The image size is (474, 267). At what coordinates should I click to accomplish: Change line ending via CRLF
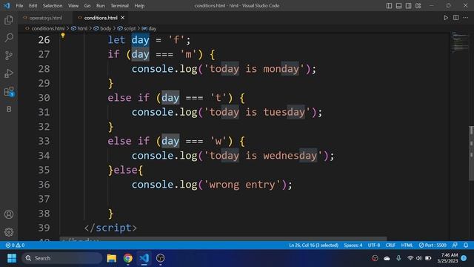390,245
